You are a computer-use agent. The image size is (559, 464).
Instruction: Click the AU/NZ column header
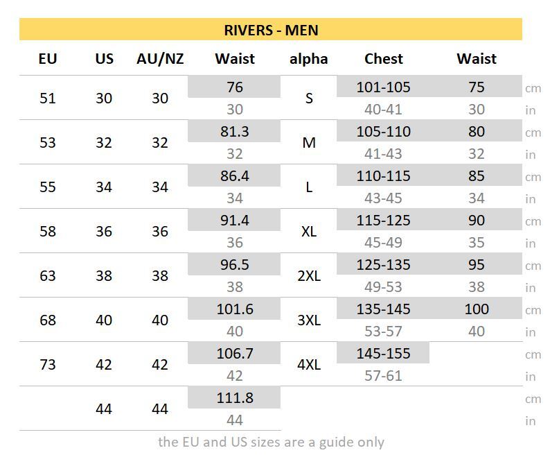tap(160, 59)
